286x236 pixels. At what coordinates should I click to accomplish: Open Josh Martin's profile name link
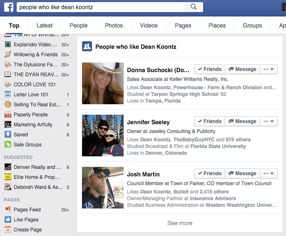pyautogui.click(x=143, y=174)
